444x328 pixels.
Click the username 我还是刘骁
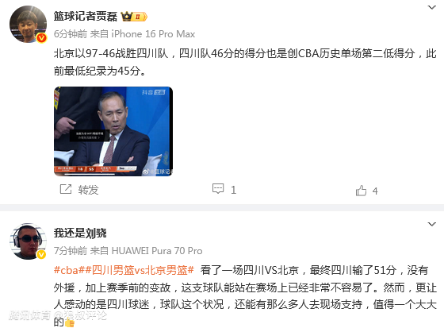(x=80, y=233)
